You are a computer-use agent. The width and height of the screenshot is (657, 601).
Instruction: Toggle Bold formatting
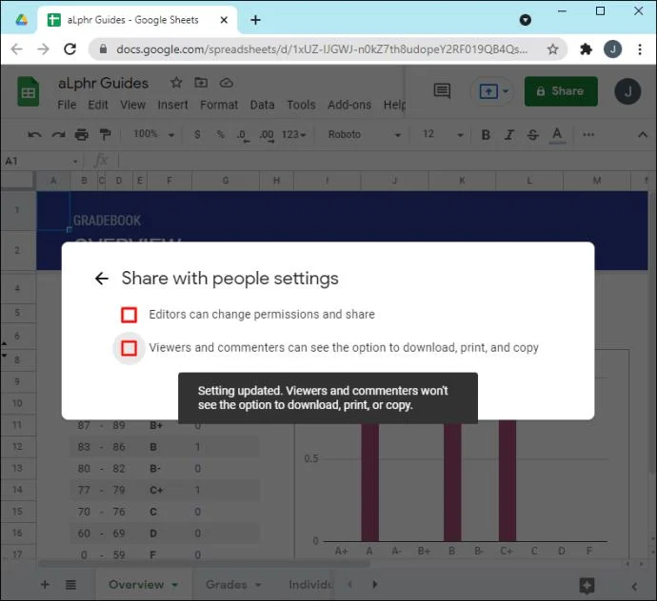pyautogui.click(x=486, y=135)
